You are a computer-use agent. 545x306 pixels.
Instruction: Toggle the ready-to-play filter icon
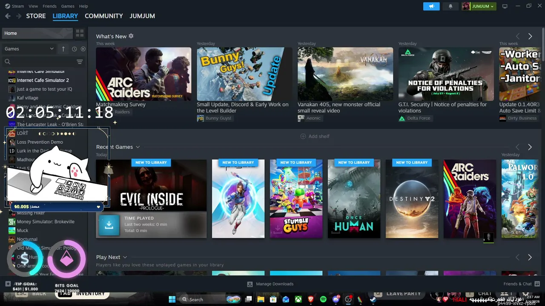tap(83, 49)
